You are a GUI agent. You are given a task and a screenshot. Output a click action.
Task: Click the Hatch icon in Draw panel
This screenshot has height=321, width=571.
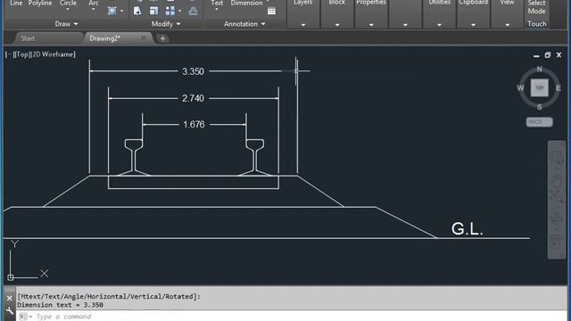112,11
